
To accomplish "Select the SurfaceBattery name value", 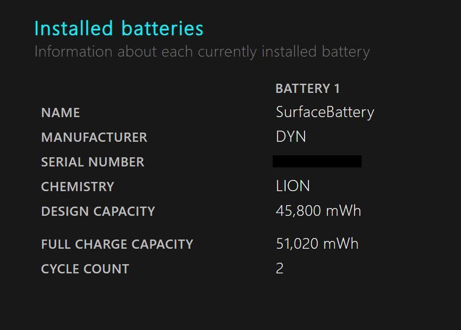I will tap(325, 113).
